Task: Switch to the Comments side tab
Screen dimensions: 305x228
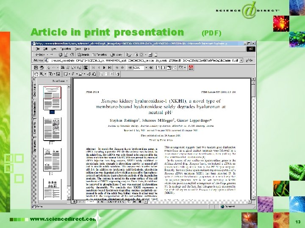Action: coord(34,128)
